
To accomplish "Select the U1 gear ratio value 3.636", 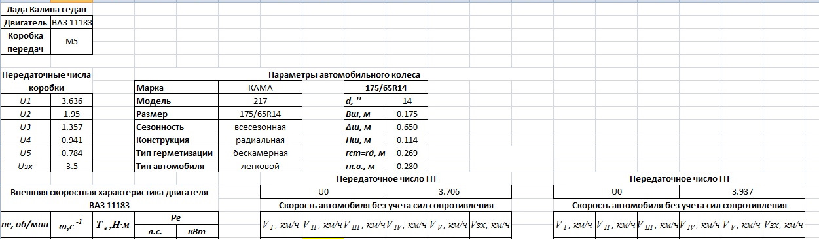I will [71, 101].
